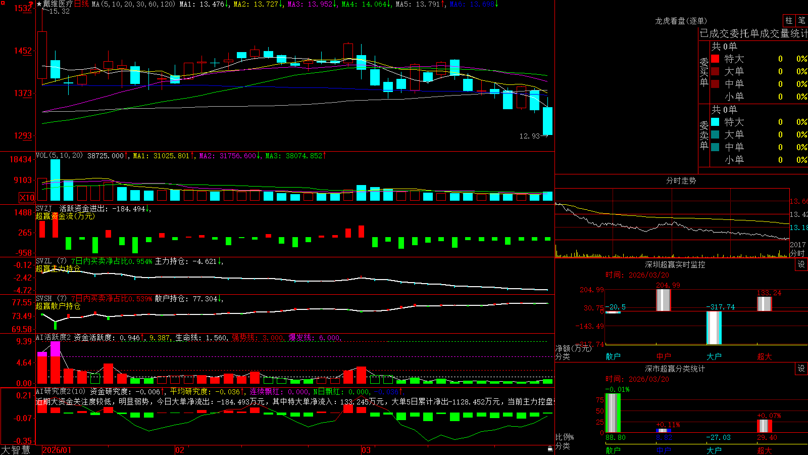Select the 分时走势 panel title
The width and height of the screenshot is (808, 455).
(x=681, y=180)
